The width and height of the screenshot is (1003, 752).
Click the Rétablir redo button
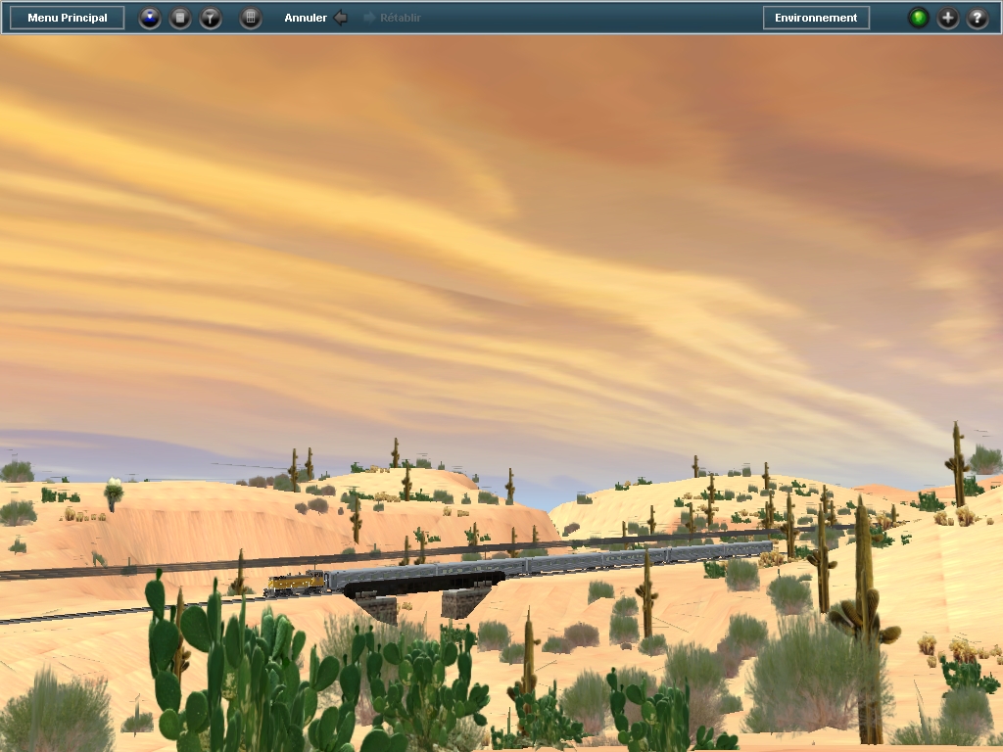point(392,18)
